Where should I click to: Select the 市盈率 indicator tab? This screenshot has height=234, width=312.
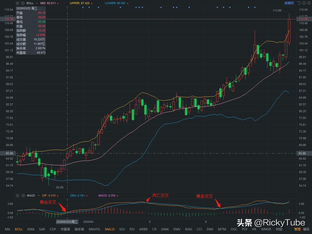click(65, 229)
